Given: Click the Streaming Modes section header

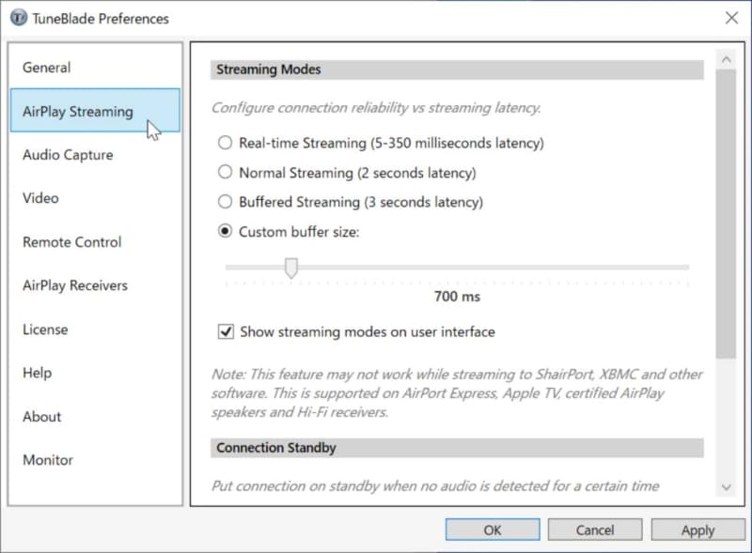Looking at the screenshot, I should pyautogui.click(x=457, y=69).
